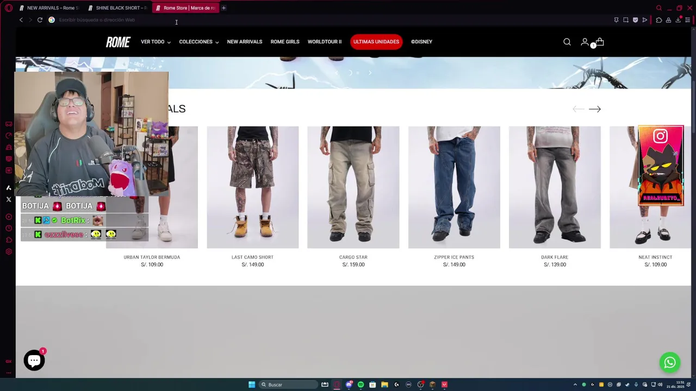Select the Rome Store | Marca de ro tab
Image resolution: width=696 pixels, height=391 pixels.
point(186,8)
